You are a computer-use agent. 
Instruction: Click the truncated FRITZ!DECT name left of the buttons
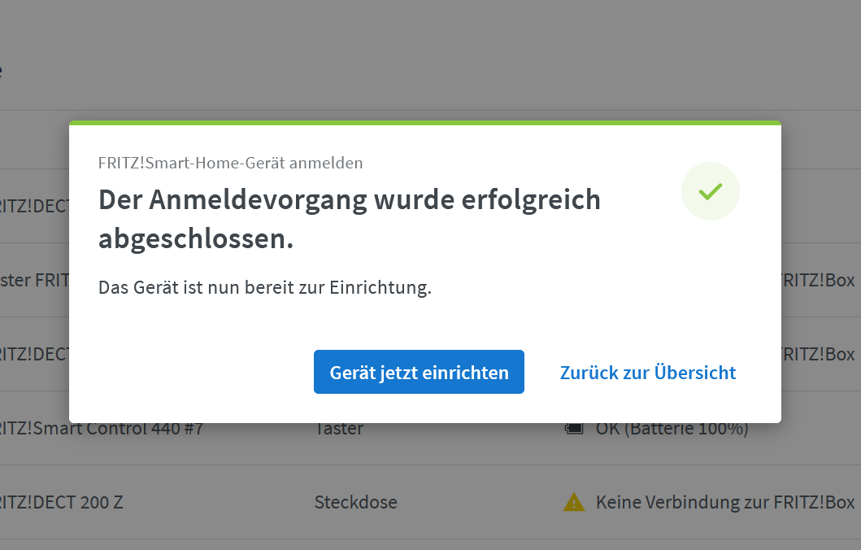click(34, 355)
